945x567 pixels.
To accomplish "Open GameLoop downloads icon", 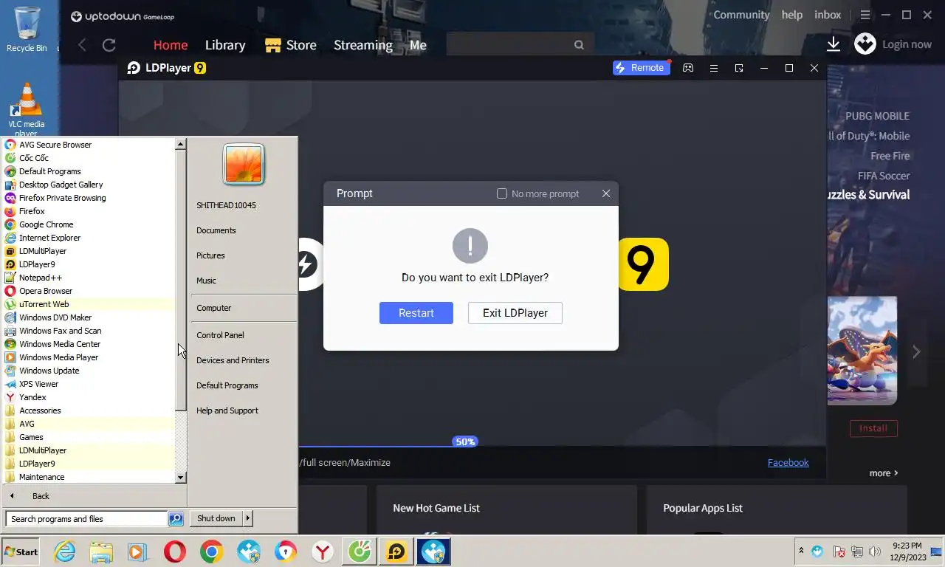I will (834, 44).
